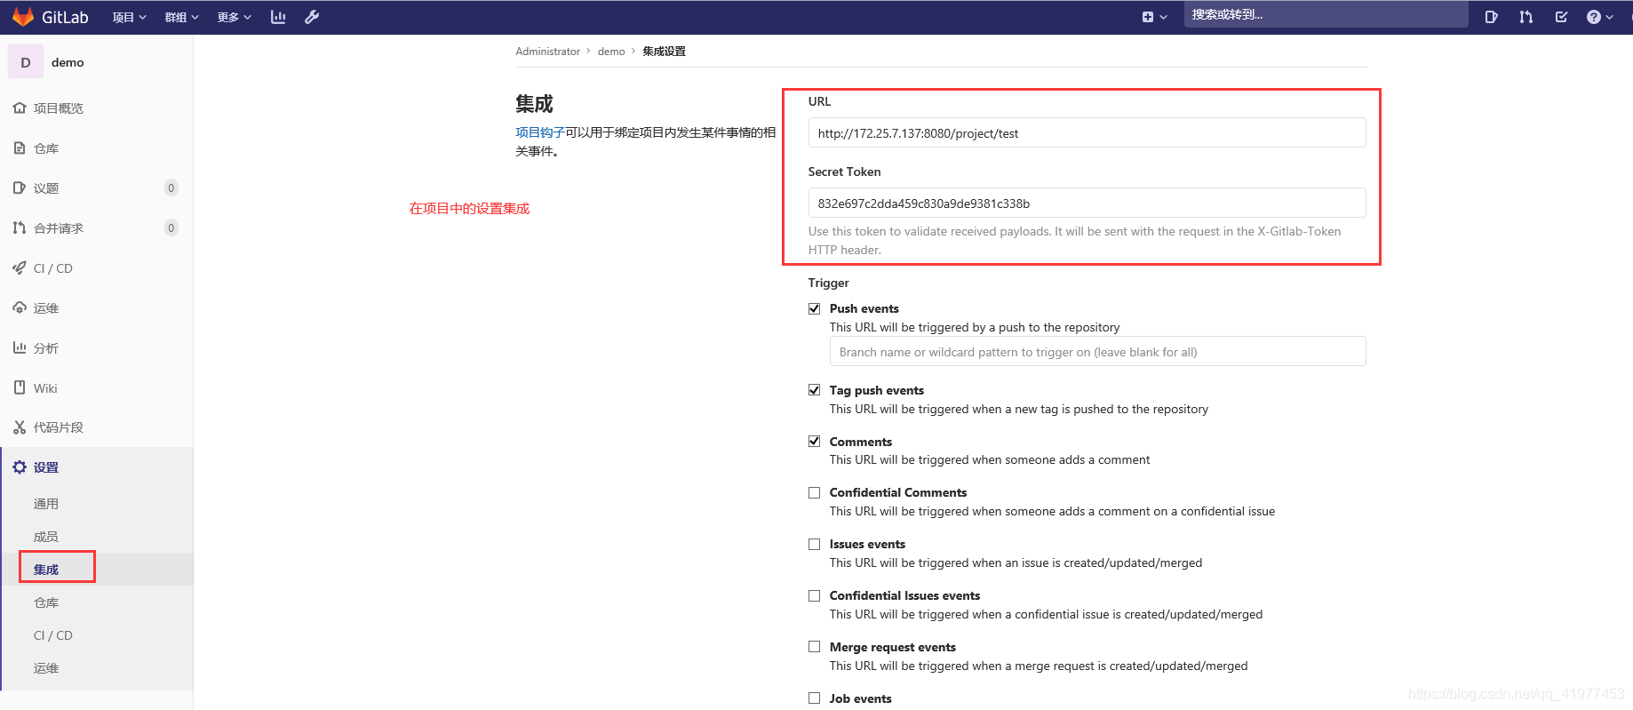Focus the 搜索或转到 search box
Viewport: 1633px width, 710px height.
click(1325, 15)
